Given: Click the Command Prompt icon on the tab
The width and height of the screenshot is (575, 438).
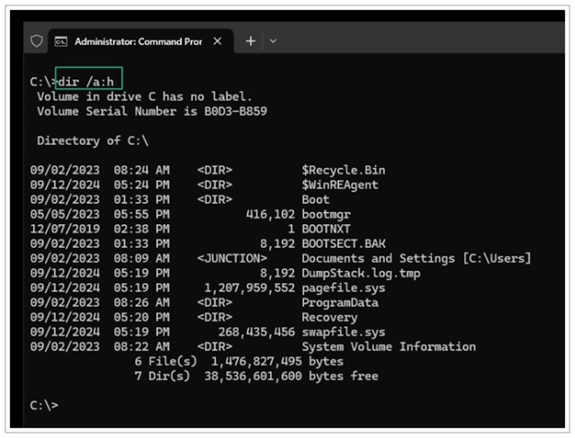Looking at the screenshot, I should (x=61, y=41).
